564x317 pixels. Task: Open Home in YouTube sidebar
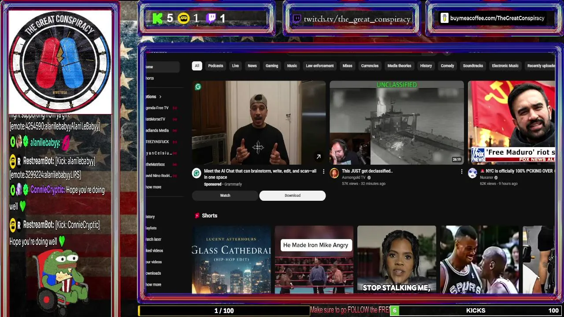163,67
